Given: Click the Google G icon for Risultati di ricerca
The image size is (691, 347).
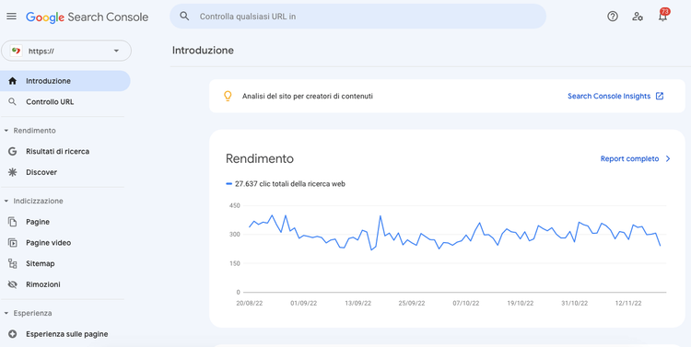Looking at the screenshot, I should tap(13, 151).
